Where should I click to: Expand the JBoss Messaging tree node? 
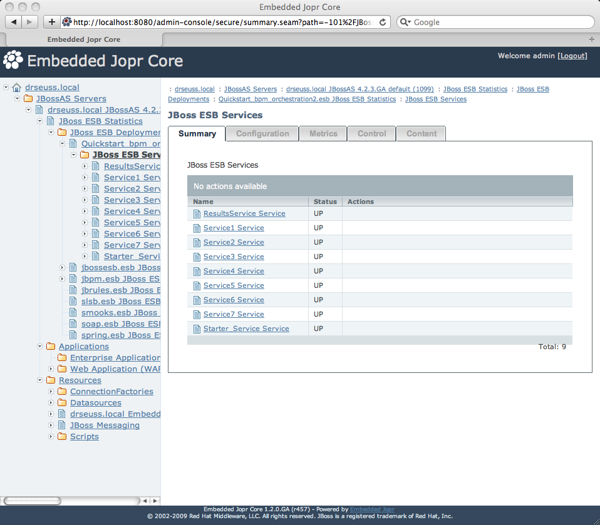[51, 425]
